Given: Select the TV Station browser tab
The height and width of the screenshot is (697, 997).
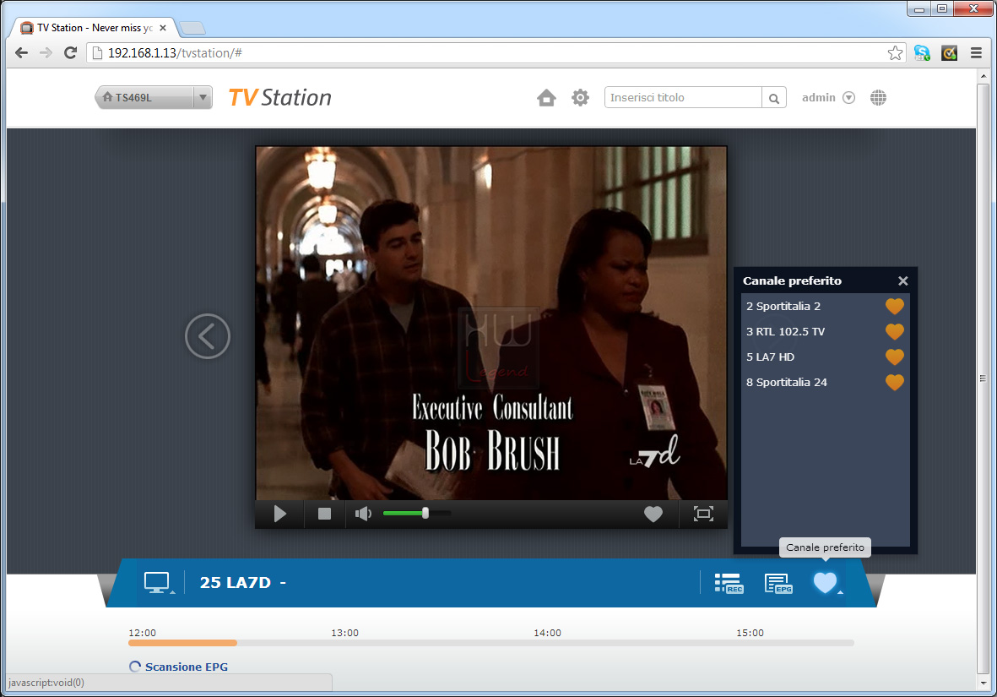Looking at the screenshot, I should [x=94, y=27].
